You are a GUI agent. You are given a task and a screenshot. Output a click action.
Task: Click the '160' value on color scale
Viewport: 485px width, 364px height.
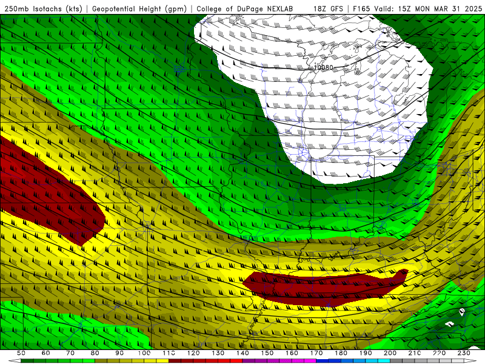point(292,353)
